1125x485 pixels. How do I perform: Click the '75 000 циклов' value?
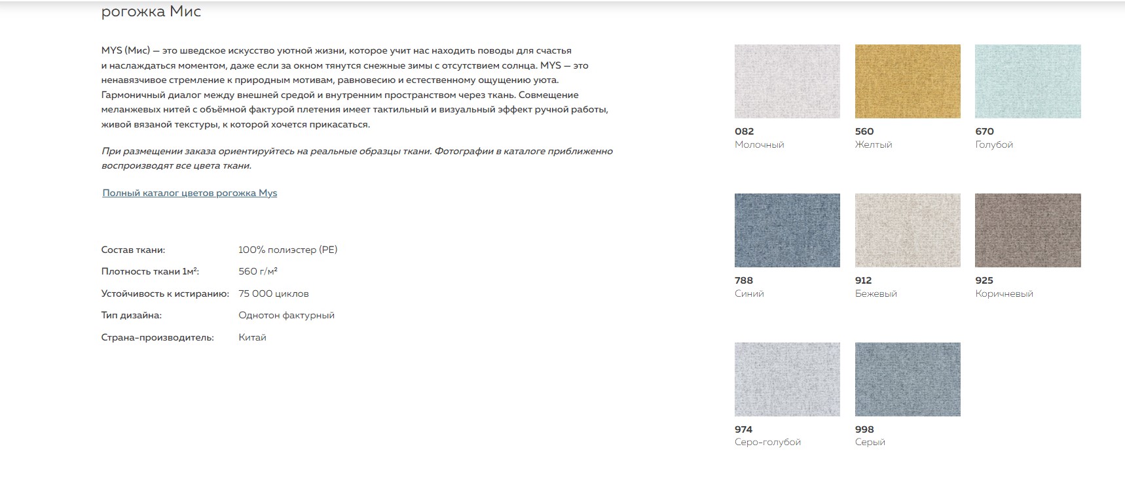click(274, 294)
